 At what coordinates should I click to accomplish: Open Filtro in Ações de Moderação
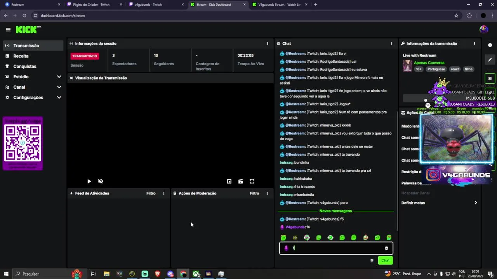pos(254,193)
